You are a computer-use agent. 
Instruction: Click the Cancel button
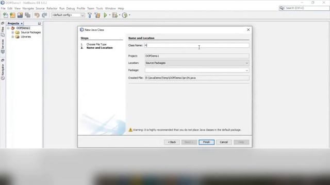(x=224, y=142)
